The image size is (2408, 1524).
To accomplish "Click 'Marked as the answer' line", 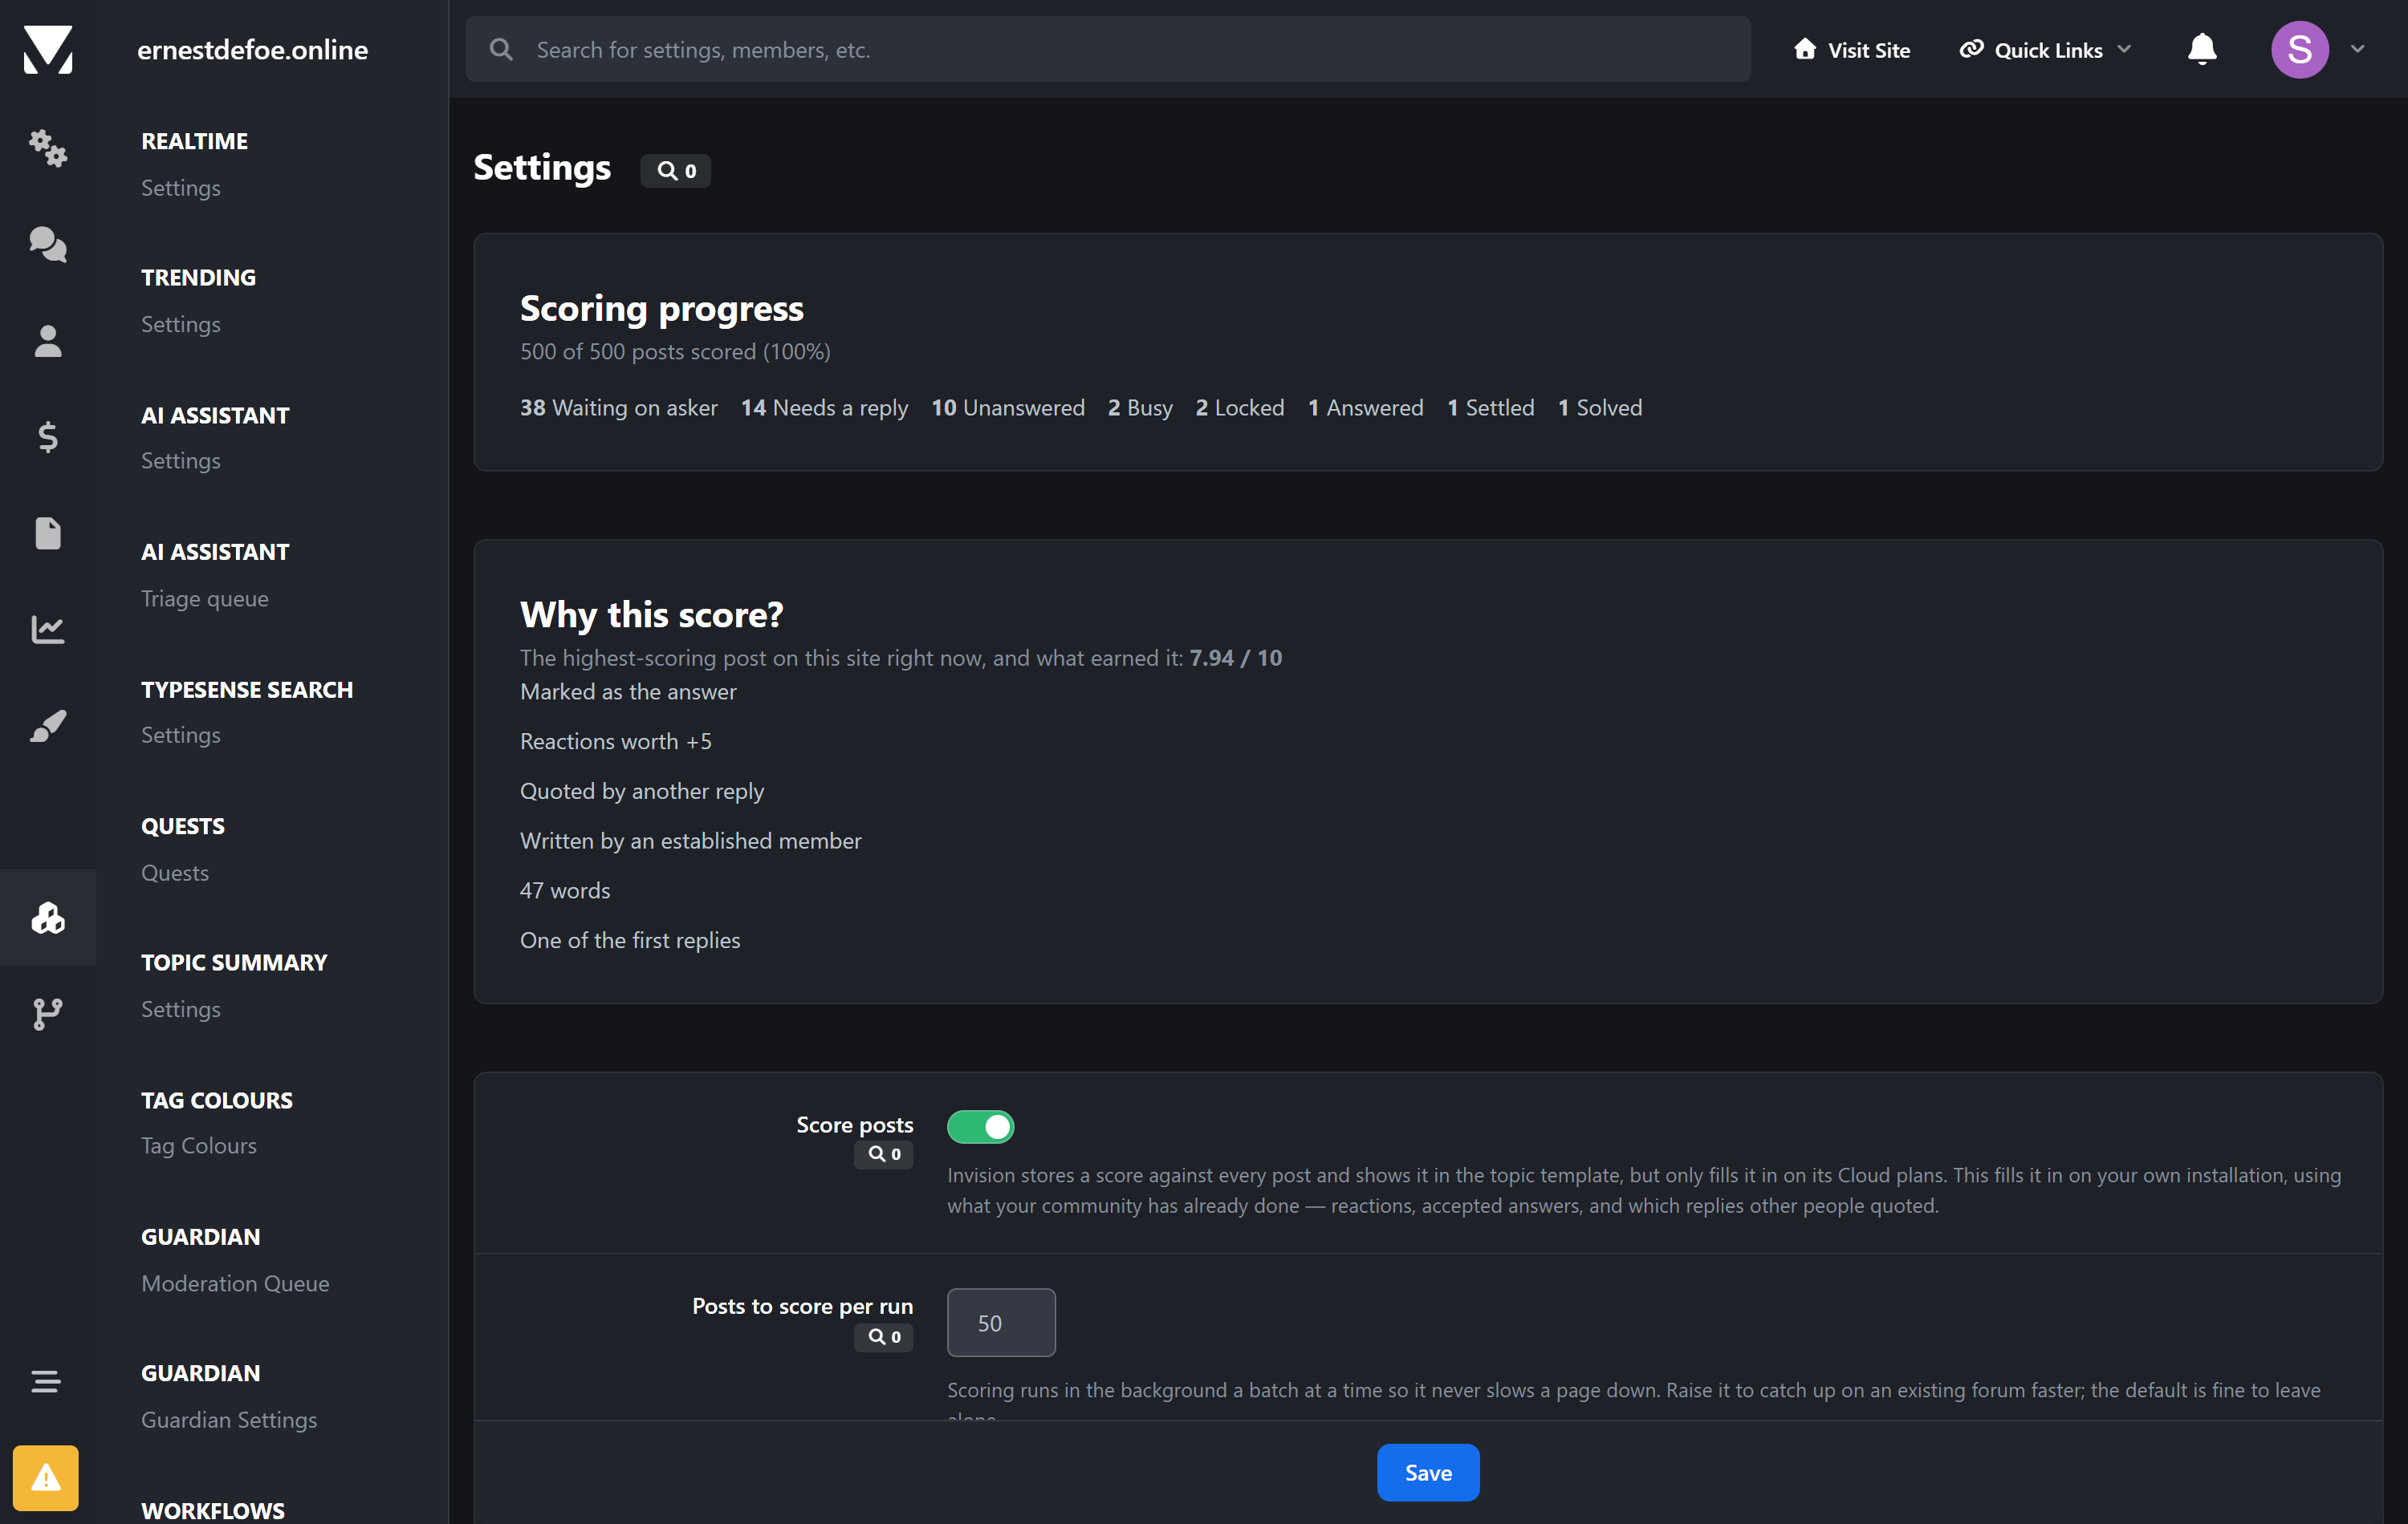I will (x=628, y=691).
